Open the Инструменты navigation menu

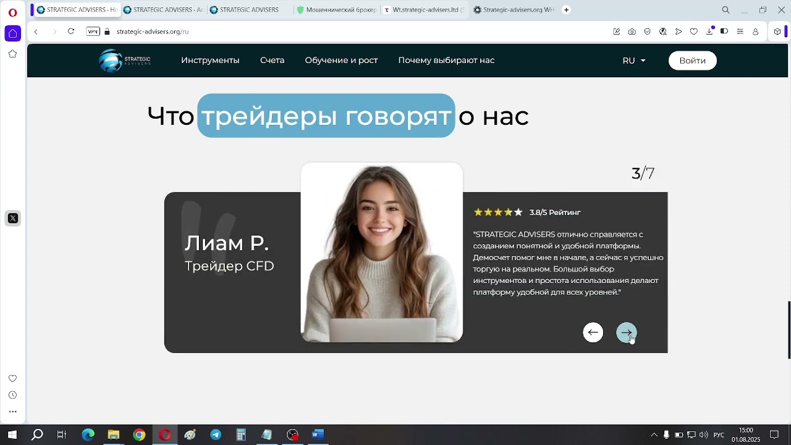coord(210,60)
